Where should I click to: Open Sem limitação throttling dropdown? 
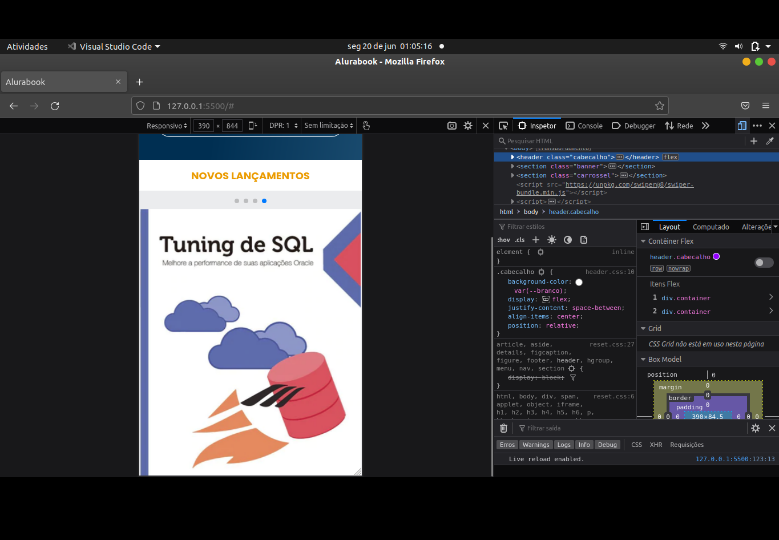click(329, 126)
